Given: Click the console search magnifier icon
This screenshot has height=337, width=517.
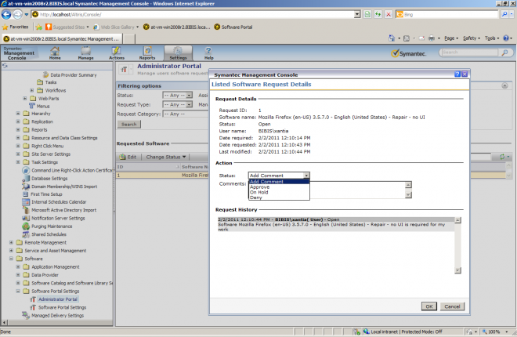Looking at the screenshot, I should [x=504, y=53].
